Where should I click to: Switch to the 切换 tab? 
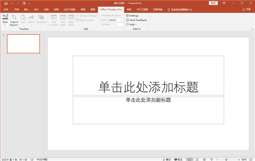click(x=46, y=10)
